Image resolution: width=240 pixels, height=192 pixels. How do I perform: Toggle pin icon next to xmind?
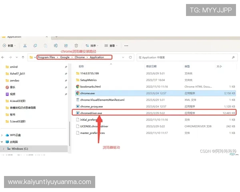tap(66, 67)
